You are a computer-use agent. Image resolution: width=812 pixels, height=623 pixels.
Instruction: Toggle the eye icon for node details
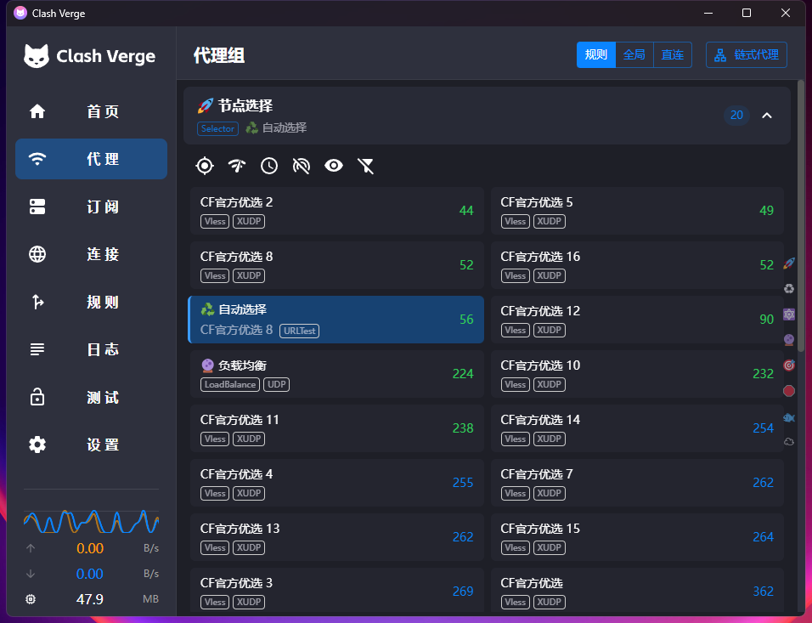click(x=334, y=166)
